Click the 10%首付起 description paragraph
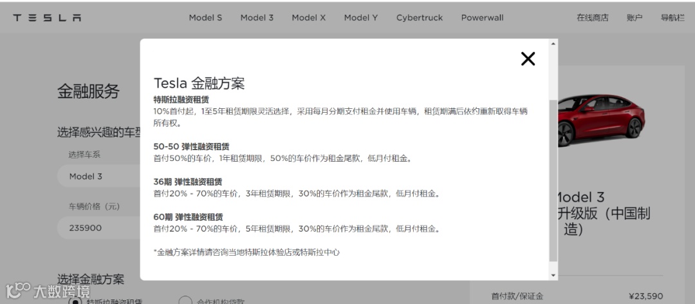Viewport: 695px width, 304px height. coord(340,118)
